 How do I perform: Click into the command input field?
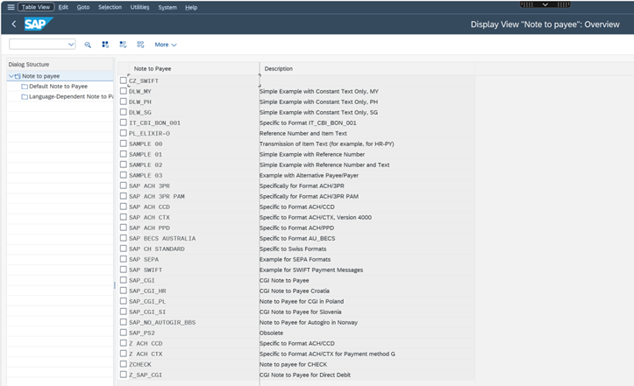click(x=38, y=44)
